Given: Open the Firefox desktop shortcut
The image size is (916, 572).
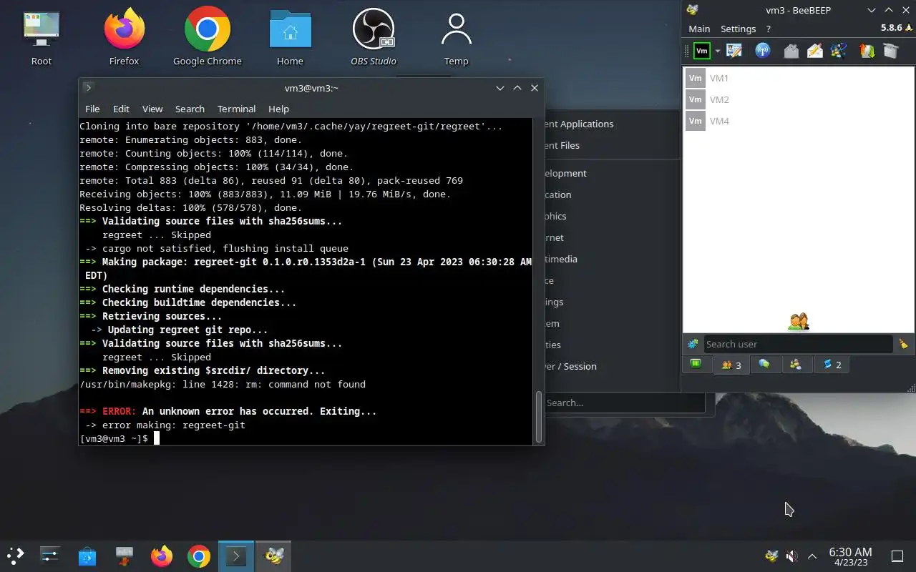Looking at the screenshot, I should pyautogui.click(x=124, y=37).
